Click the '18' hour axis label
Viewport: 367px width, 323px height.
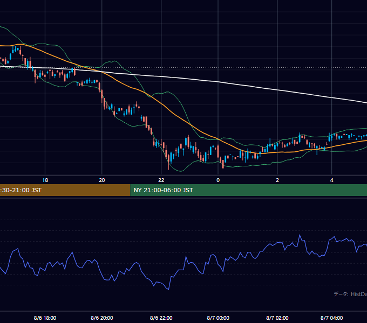click(x=45, y=180)
